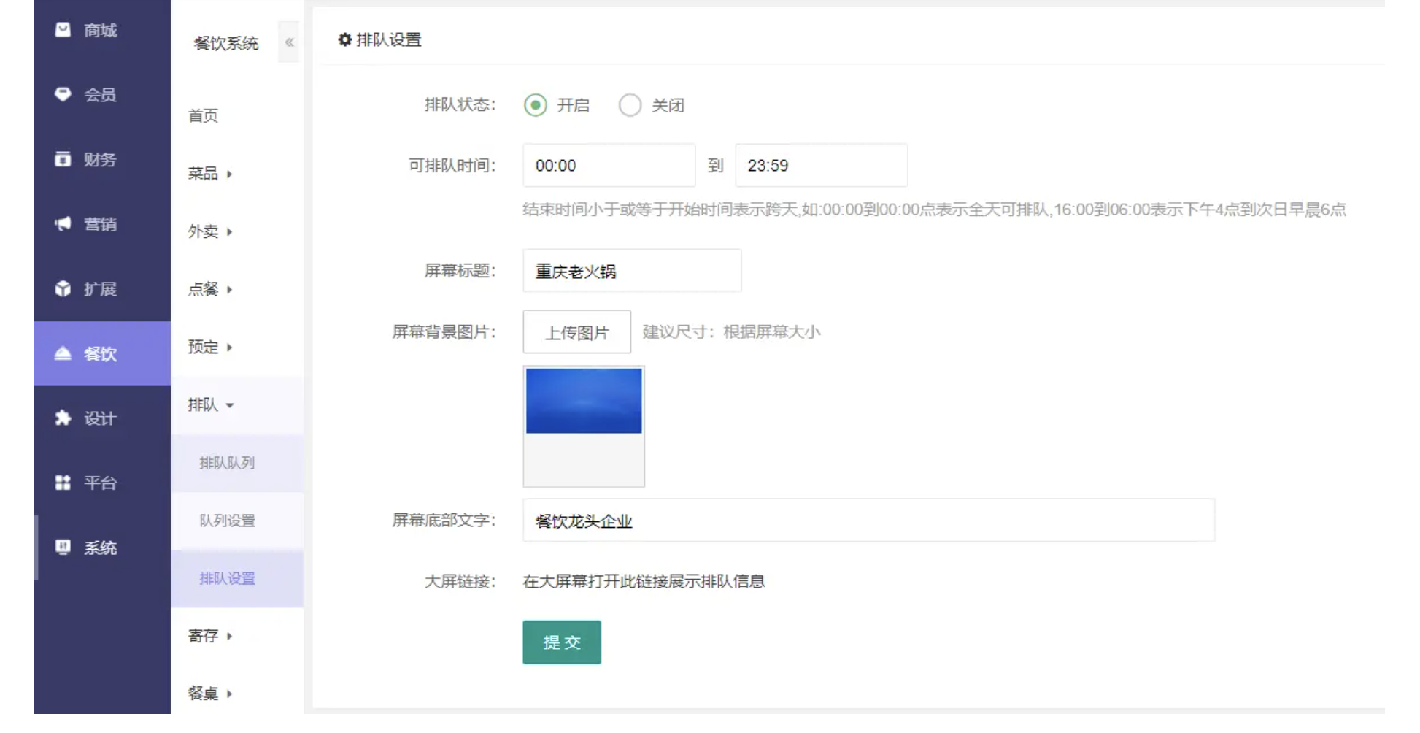The height and width of the screenshot is (733, 1420).
Task: Click the 扩展 extension cube icon
Action: coord(63,288)
